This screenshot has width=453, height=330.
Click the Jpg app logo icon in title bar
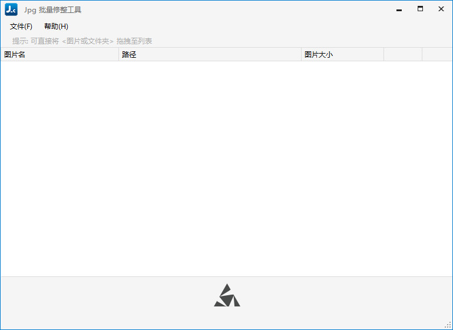[x=11, y=9]
